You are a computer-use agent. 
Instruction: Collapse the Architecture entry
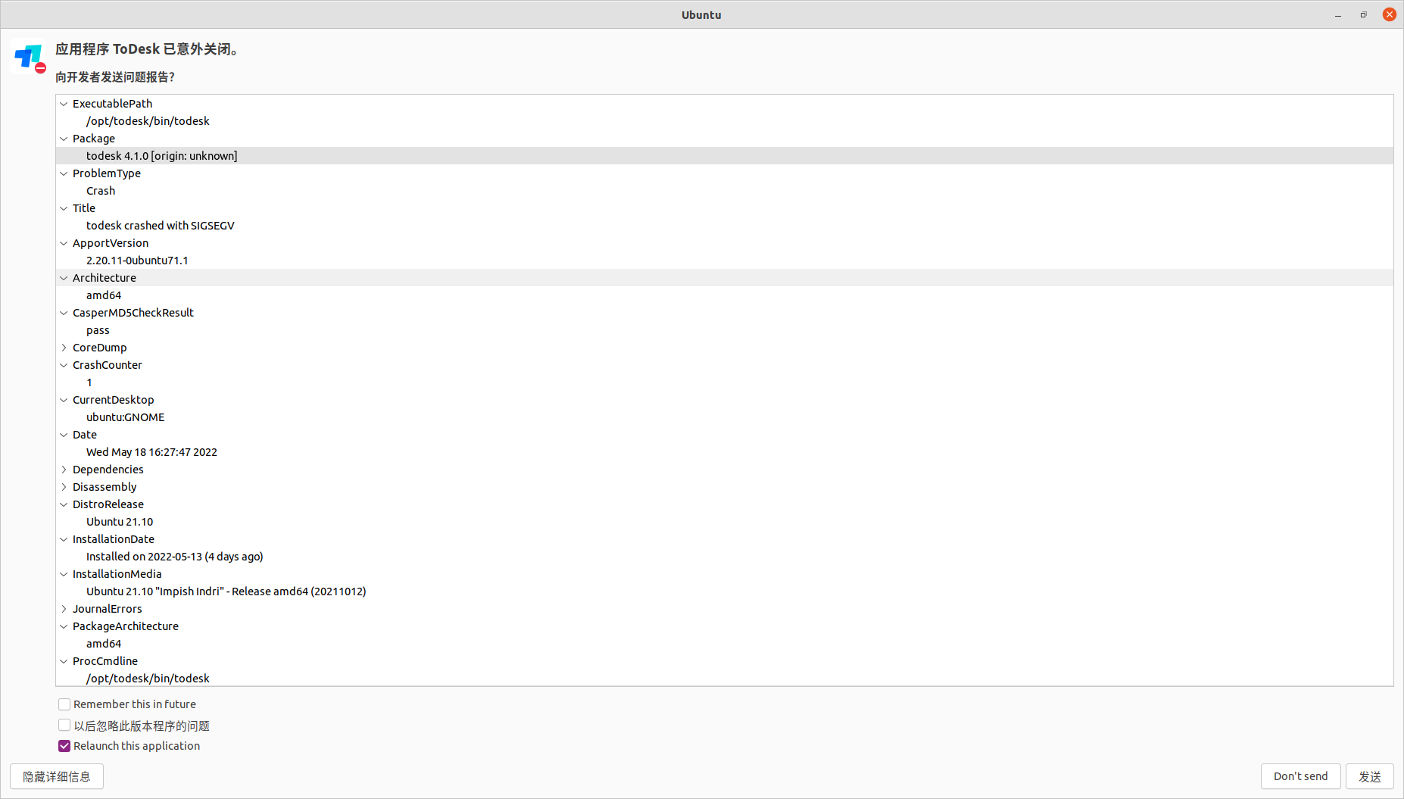(x=64, y=278)
